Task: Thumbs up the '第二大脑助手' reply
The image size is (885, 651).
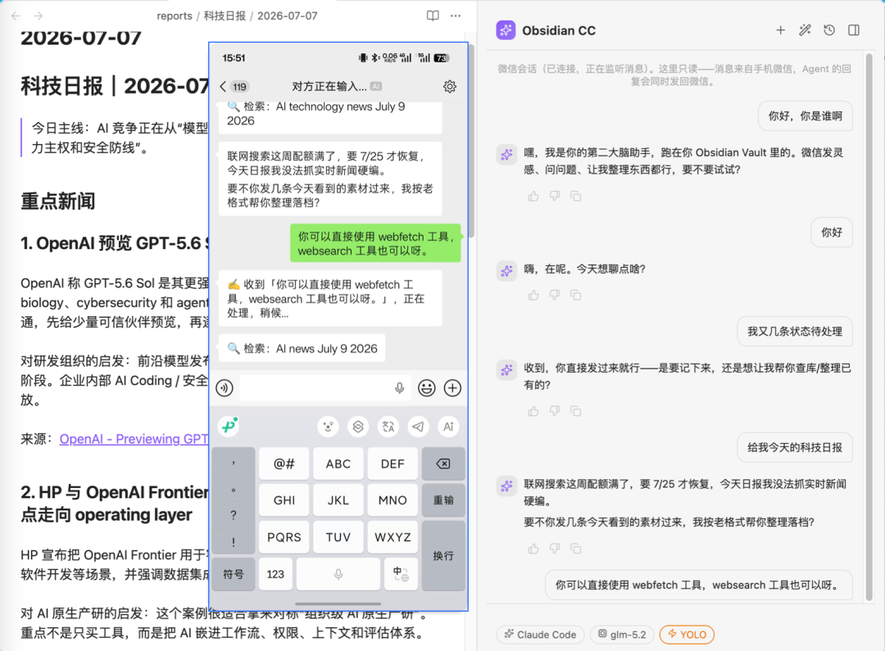Action: [533, 197]
